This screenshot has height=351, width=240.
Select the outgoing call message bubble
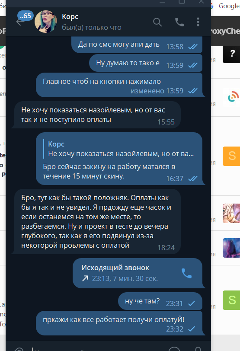click(x=138, y=273)
